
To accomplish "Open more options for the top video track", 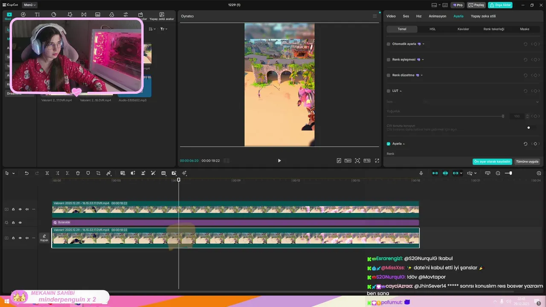I will point(34,209).
